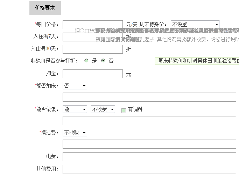Click the 其他费用 input field

149,169
